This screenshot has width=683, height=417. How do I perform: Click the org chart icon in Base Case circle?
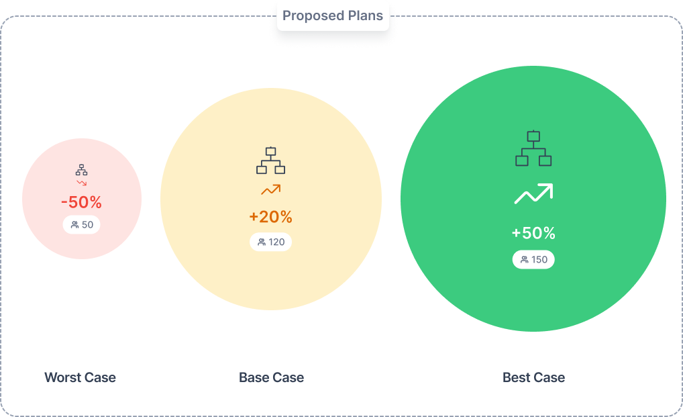[x=270, y=160]
